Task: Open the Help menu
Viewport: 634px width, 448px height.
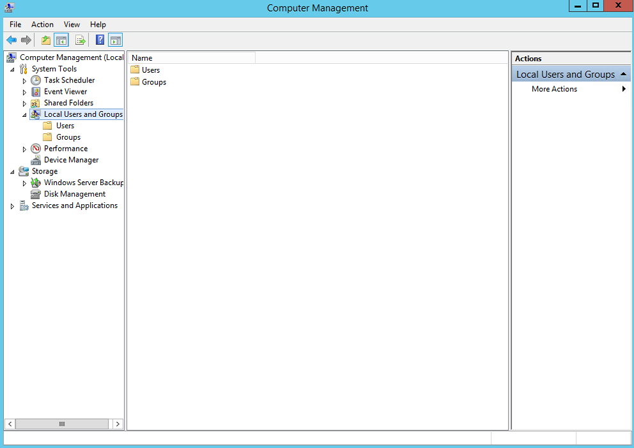Action: 98,24
